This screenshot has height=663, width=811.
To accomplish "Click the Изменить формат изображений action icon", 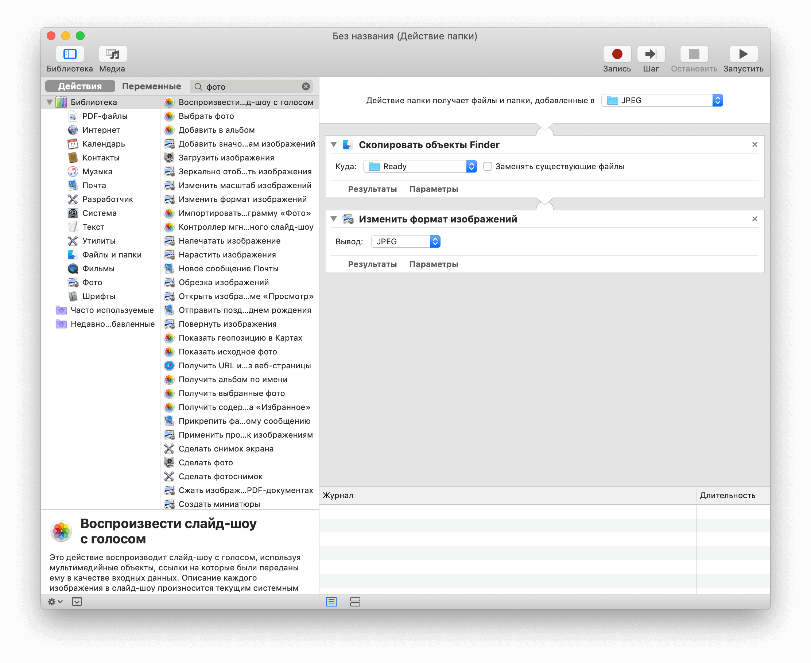I will click(x=347, y=218).
